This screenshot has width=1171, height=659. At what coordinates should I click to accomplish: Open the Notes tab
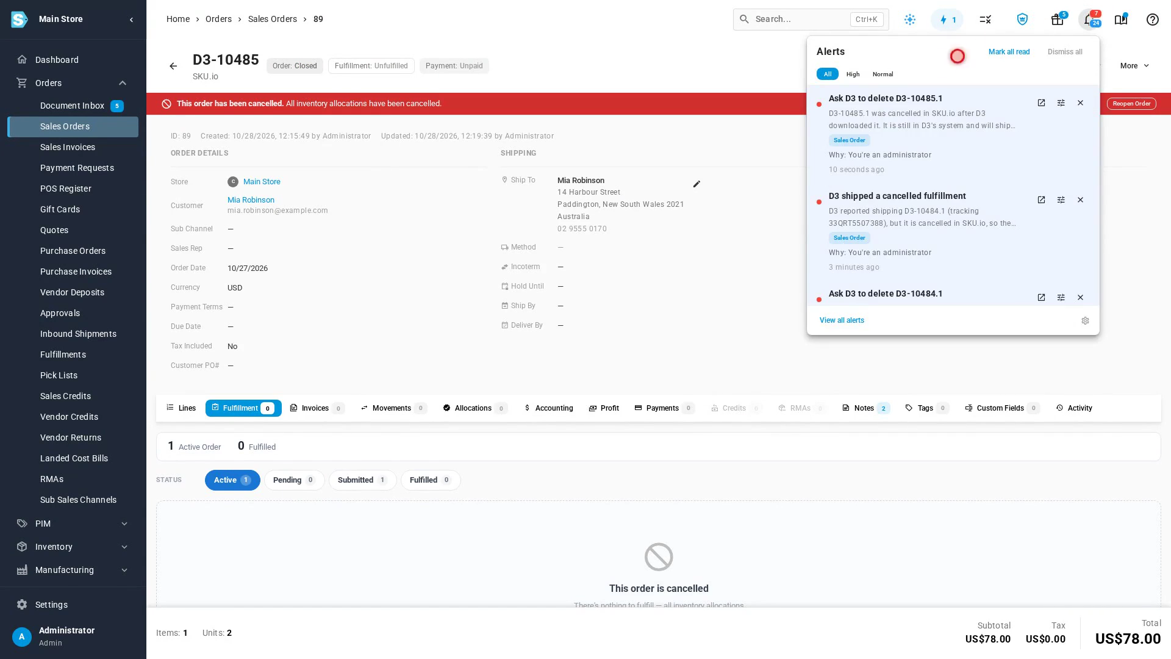pyautogui.click(x=866, y=408)
